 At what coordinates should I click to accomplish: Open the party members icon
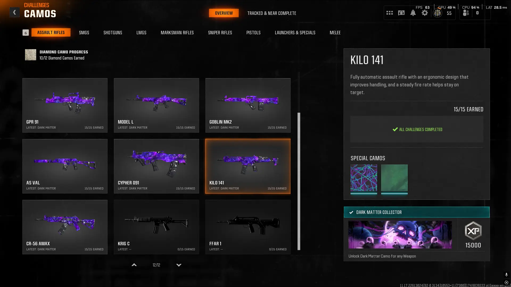click(x=466, y=13)
